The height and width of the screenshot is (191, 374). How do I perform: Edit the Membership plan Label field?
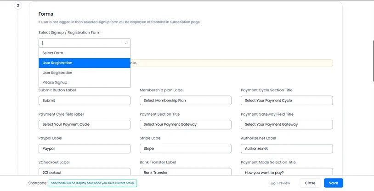[x=186, y=101]
